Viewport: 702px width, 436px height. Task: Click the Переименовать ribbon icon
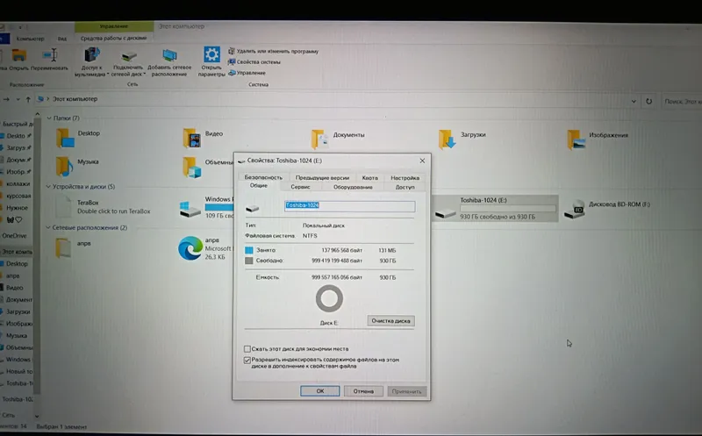pos(50,55)
